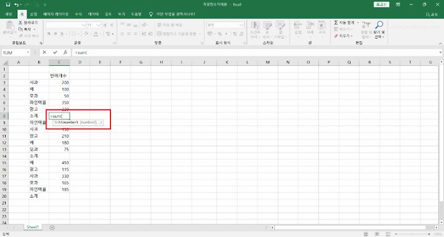Screen dimensions: 444x237
Task: Click cell containing 450 in row 15
Action: [x=59, y=163]
